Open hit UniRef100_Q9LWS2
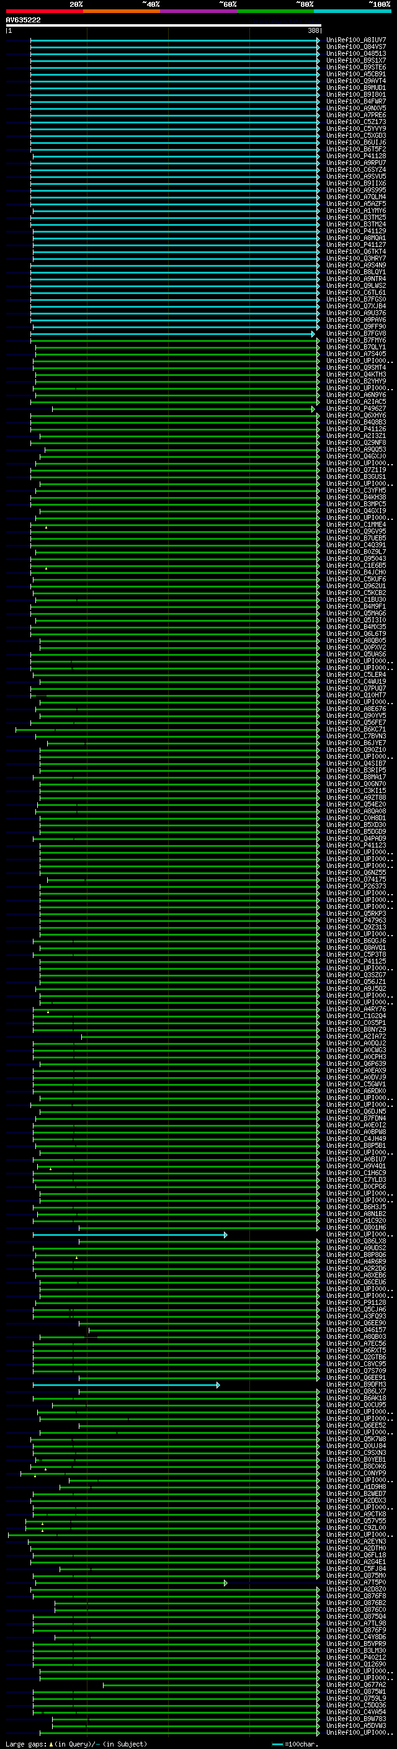The width and height of the screenshot is (397, 1749). [x=355, y=286]
